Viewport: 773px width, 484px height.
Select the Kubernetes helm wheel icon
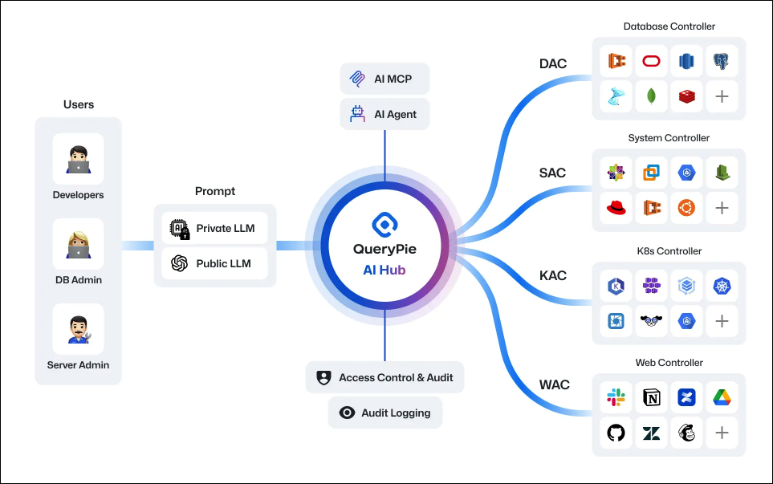click(722, 286)
